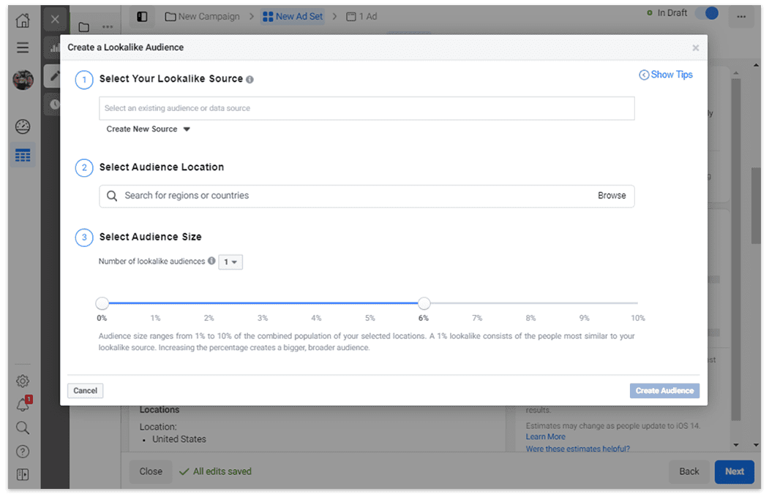This screenshot has width=769, height=494.
Task: Open the settings gear icon
Action: [x=23, y=381]
